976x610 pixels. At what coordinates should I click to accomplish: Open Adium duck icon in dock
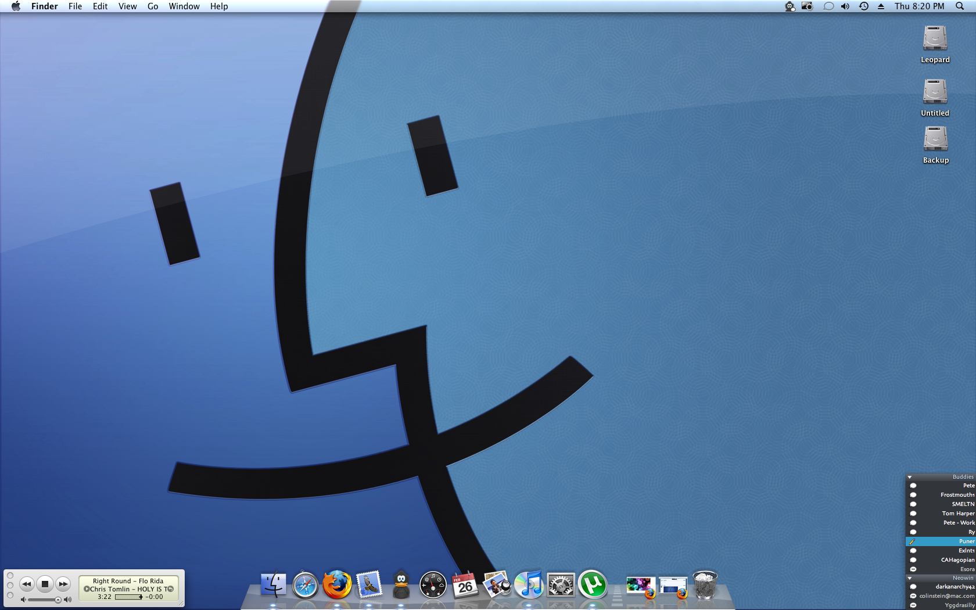[x=401, y=585]
